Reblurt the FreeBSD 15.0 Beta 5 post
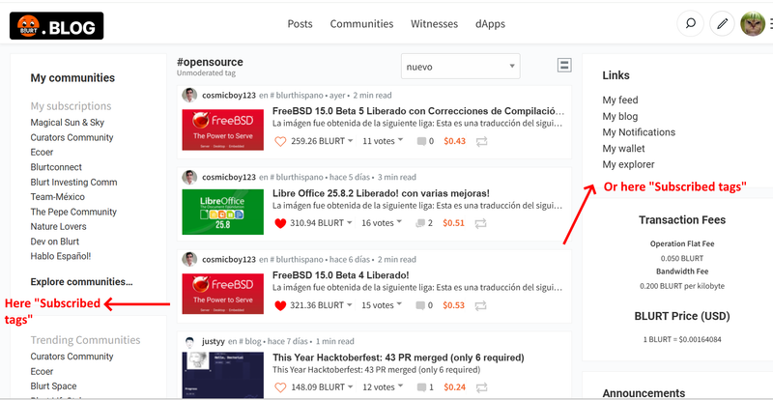Image resolution: width=773 pixels, height=400 pixels. (x=481, y=141)
